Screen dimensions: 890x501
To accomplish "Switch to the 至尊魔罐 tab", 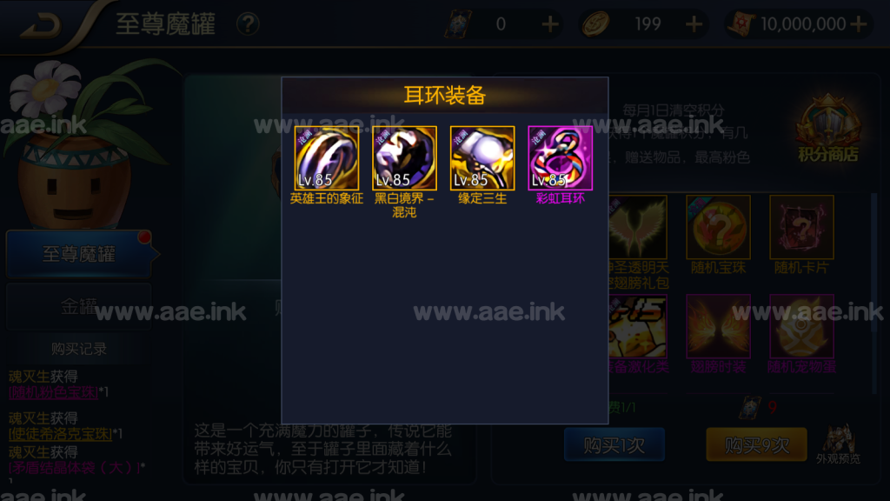I will [x=79, y=254].
